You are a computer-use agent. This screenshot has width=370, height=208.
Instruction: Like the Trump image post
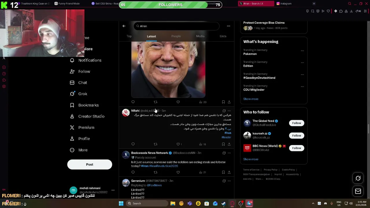coord(178,102)
